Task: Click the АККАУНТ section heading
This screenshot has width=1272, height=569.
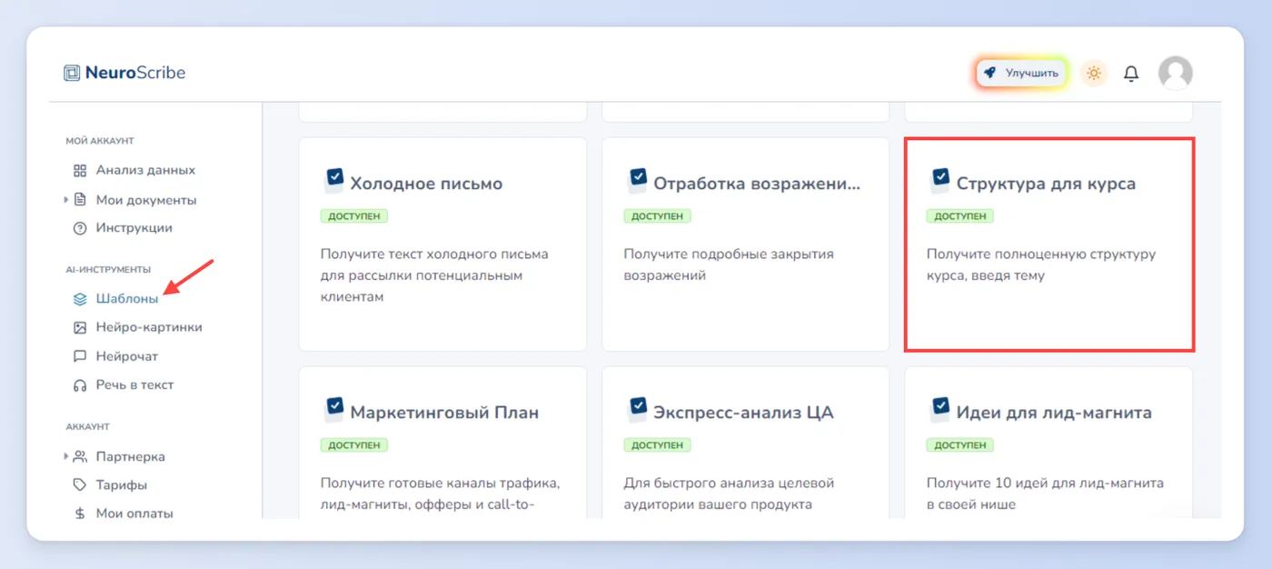Action: point(87,426)
